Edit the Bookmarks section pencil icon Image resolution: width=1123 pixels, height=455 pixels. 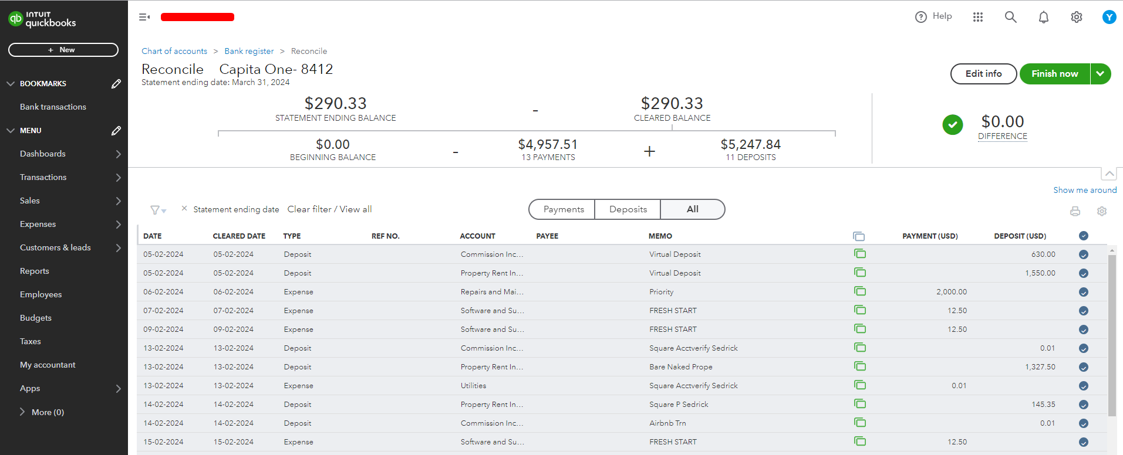pos(116,84)
